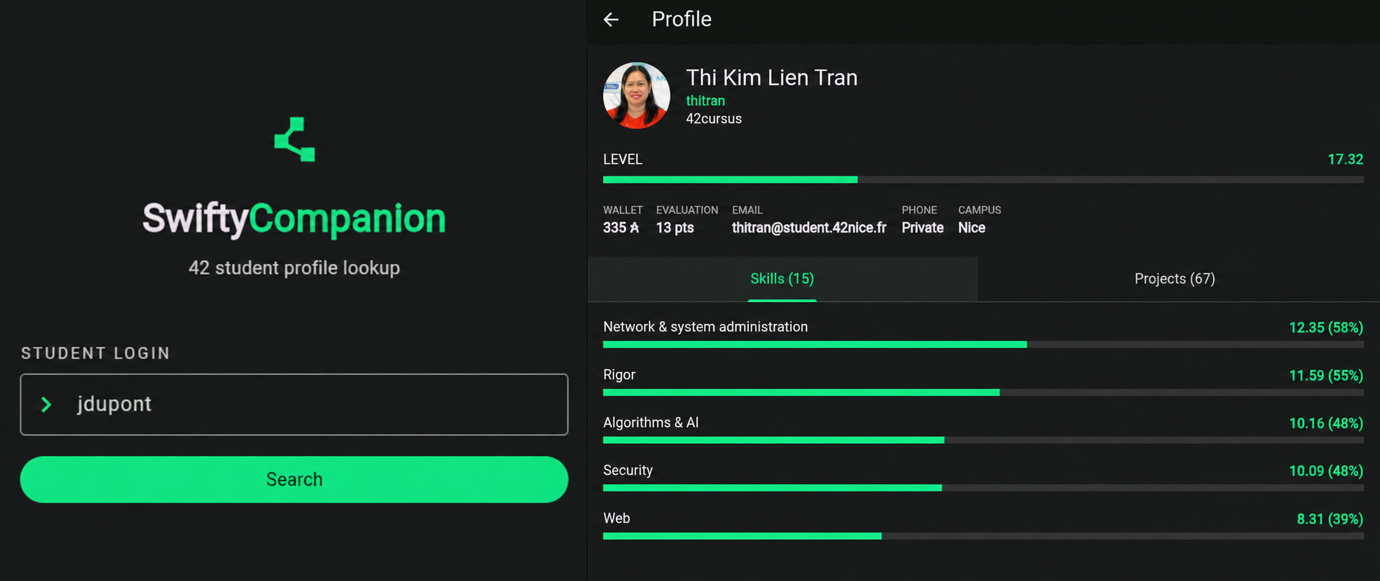Screen dimensions: 1380x581
Task: Click the Web skill progress bar
Action: (983, 536)
